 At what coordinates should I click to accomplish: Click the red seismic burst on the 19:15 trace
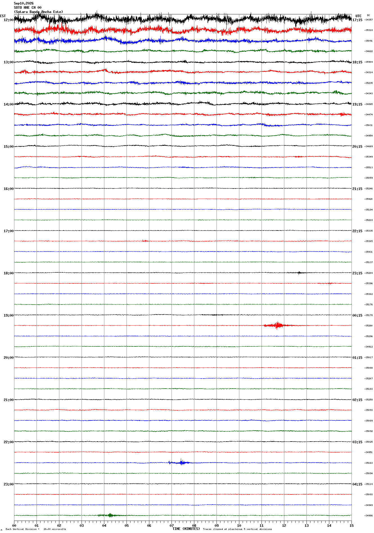tap(278, 325)
